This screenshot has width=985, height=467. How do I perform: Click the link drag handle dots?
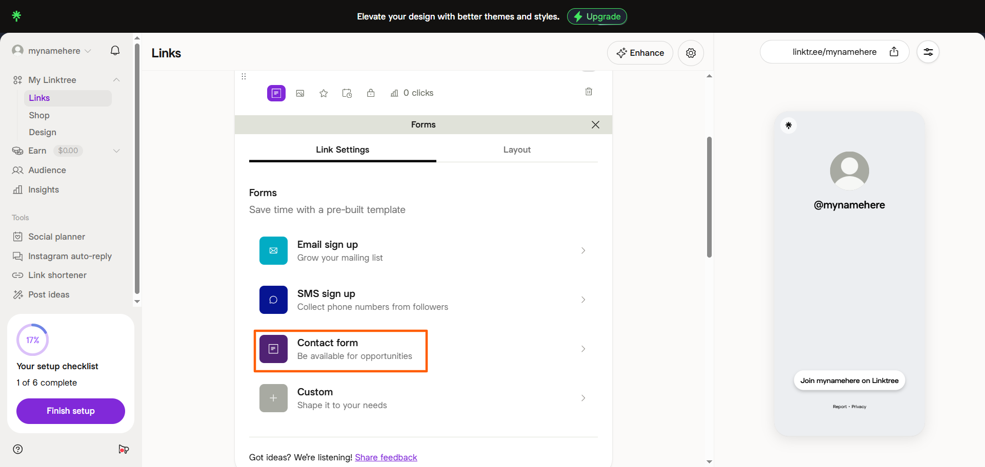[x=244, y=76]
